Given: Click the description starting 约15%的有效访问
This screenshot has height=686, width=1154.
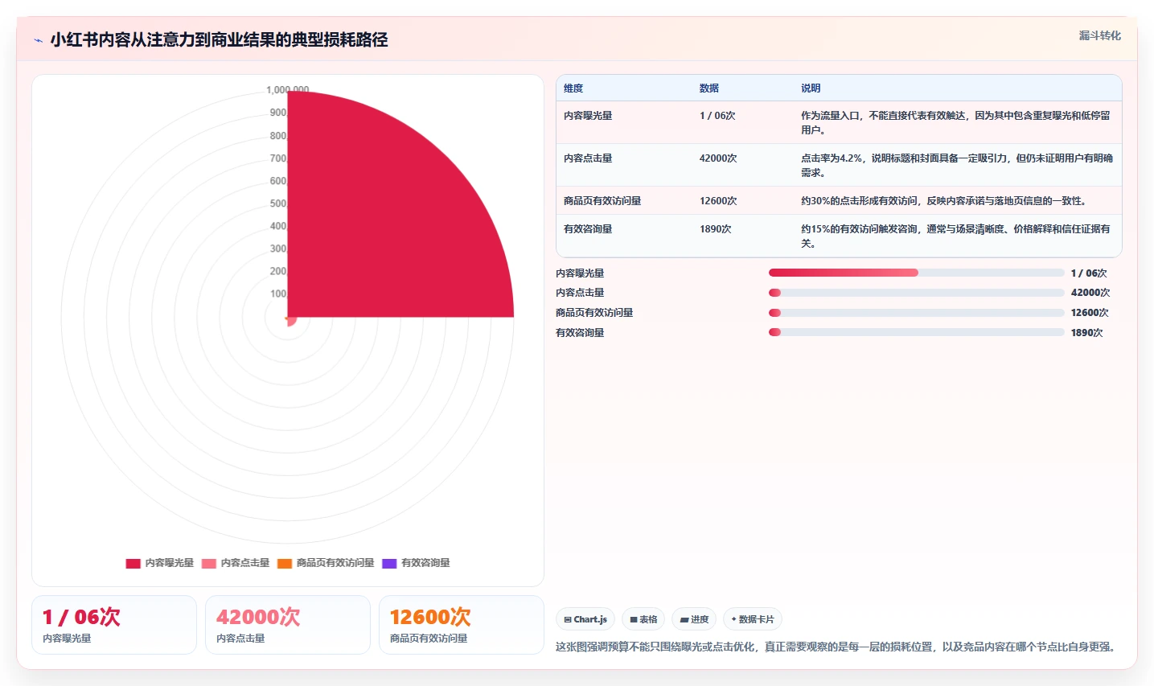Looking at the screenshot, I should tap(955, 236).
